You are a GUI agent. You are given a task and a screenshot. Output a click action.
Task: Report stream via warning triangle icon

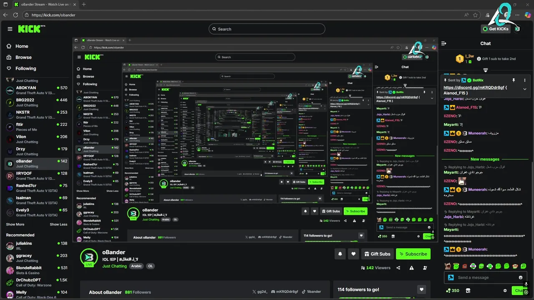coord(412,268)
